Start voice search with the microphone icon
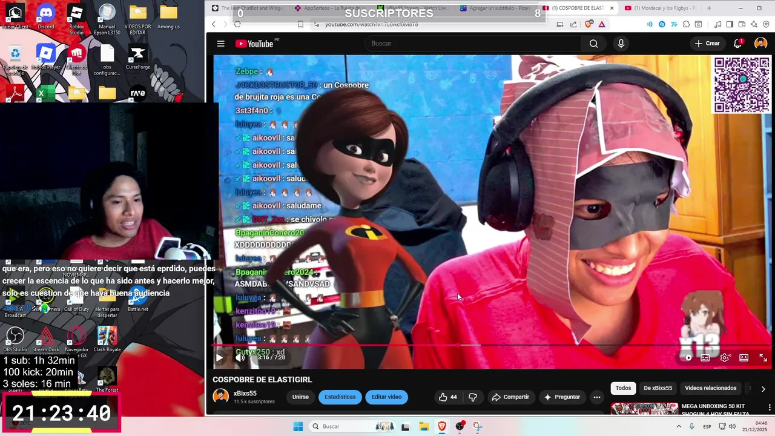775x436 pixels. [621, 44]
